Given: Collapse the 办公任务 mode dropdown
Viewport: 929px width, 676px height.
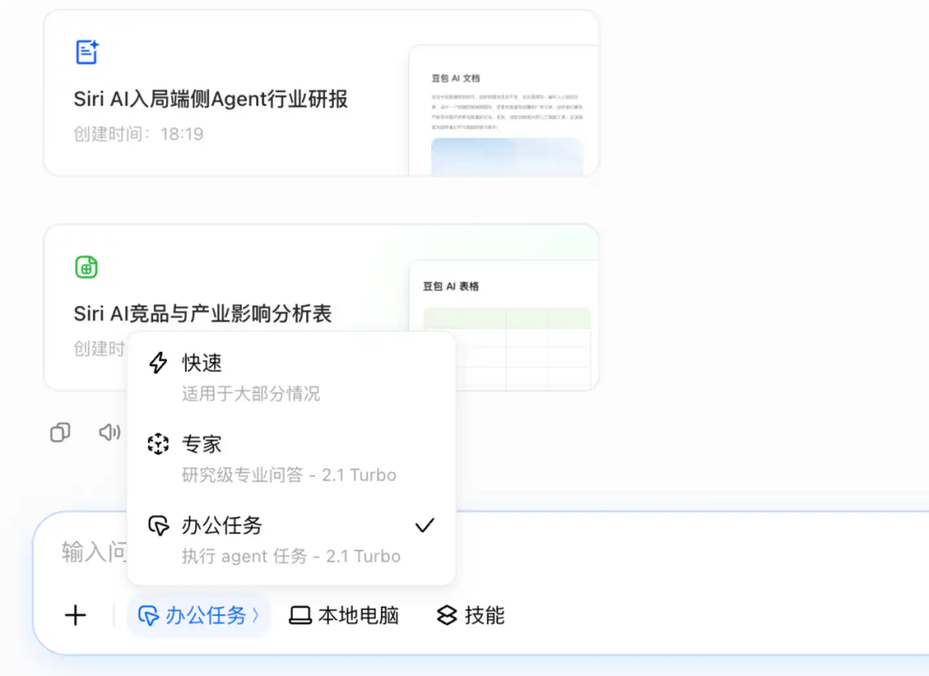Looking at the screenshot, I should [x=199, y=615].
